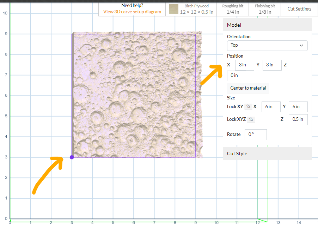This screenshot has height=229, width=318.
Task: Click the Rotate angle input field
Action: pos(255,135)
